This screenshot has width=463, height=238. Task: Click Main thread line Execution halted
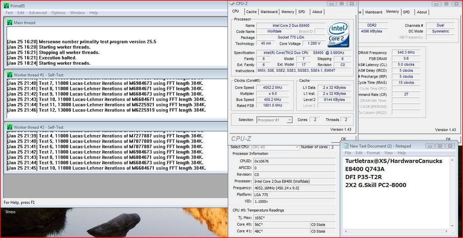tap(42, 58)
